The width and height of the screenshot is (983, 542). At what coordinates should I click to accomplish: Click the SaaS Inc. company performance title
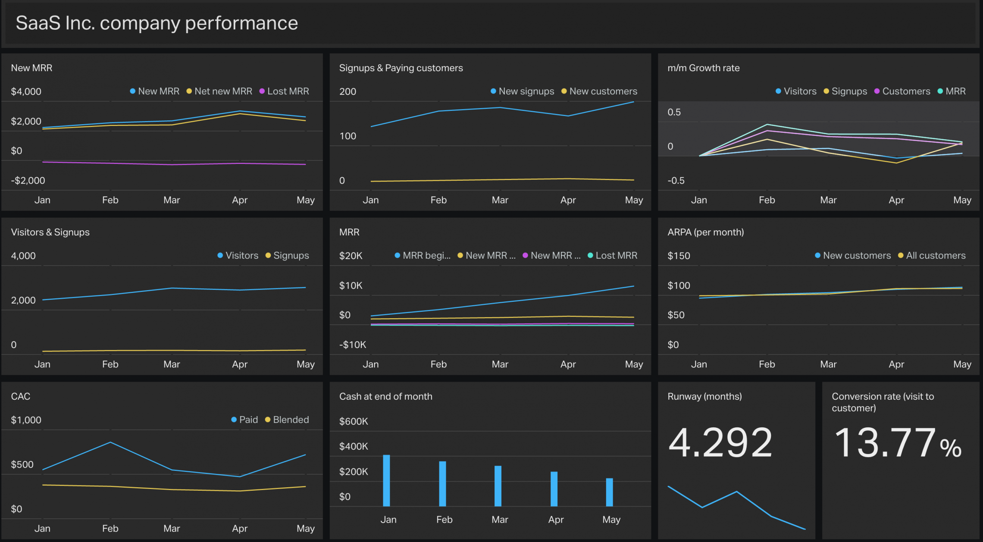[x=157, y=23]
